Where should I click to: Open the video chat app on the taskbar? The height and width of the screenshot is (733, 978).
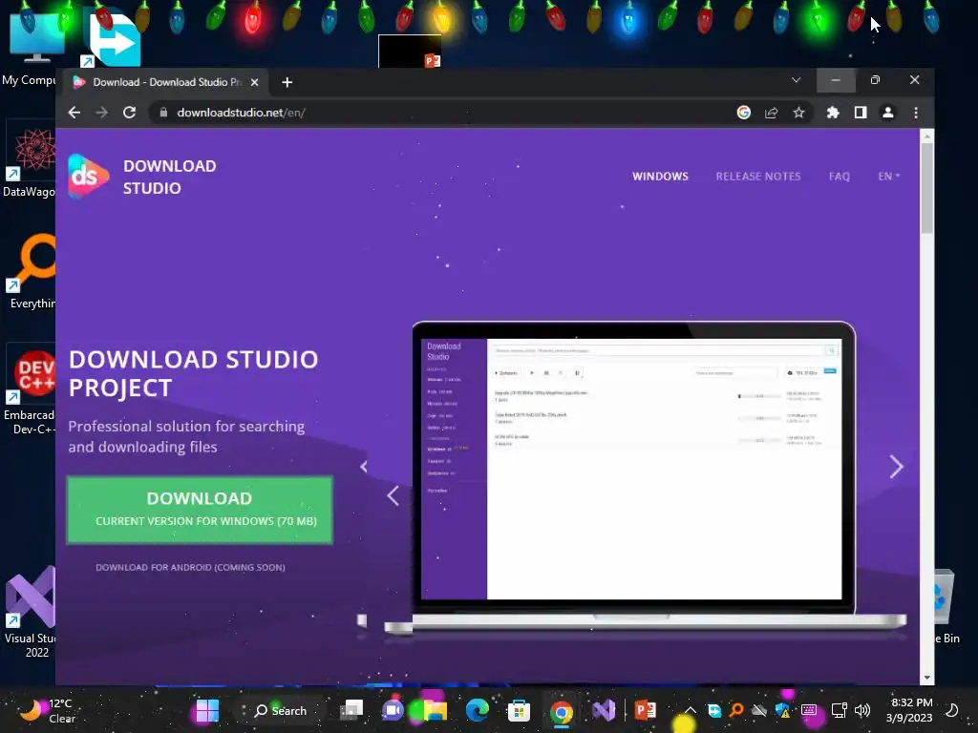point(393,710)
